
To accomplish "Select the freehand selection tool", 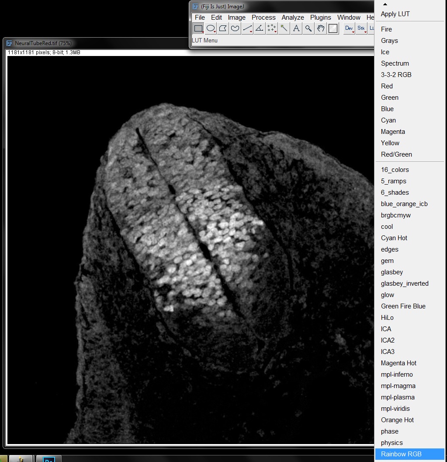I will point(235,28).
